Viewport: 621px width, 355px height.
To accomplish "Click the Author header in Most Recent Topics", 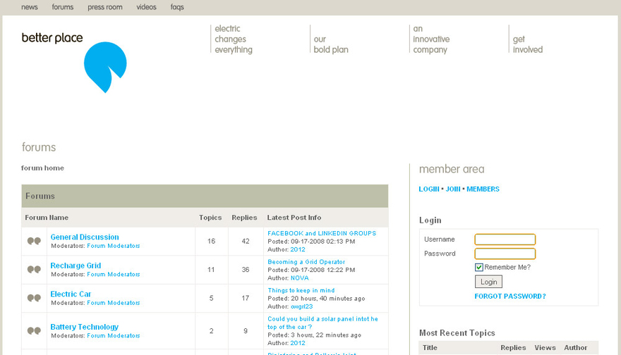I will (x=575, y=347).
